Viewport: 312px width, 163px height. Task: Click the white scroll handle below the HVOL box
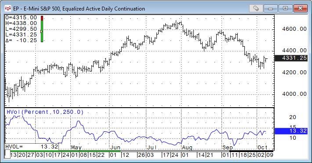click(x=7, y=154)
